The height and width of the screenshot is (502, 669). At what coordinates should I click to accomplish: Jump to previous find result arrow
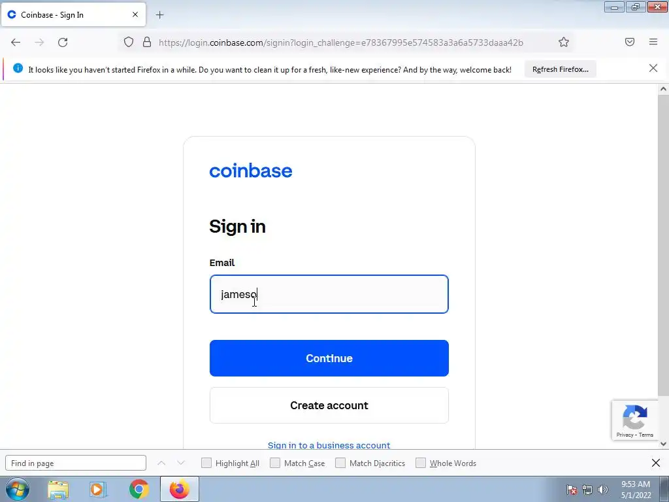click(x=161, y=463)
